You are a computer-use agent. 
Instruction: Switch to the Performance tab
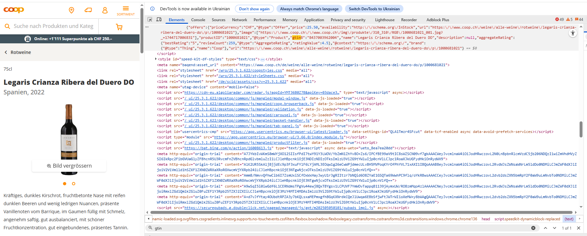[x=265, y=20]
